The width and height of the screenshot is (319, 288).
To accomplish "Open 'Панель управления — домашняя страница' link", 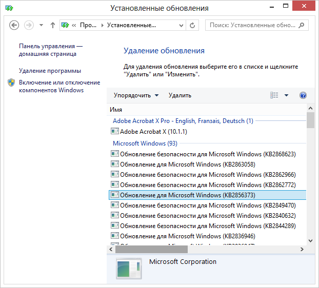I will tap(51, 50).
